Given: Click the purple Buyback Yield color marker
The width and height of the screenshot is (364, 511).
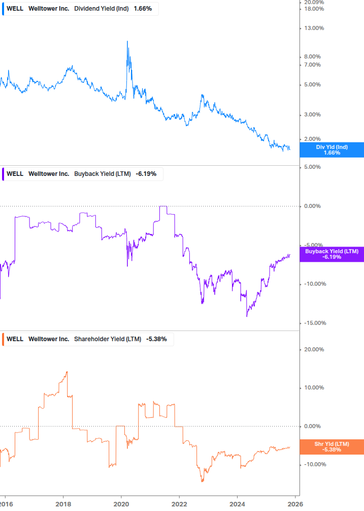Looking at the screenshot, I should pos(4,173).
